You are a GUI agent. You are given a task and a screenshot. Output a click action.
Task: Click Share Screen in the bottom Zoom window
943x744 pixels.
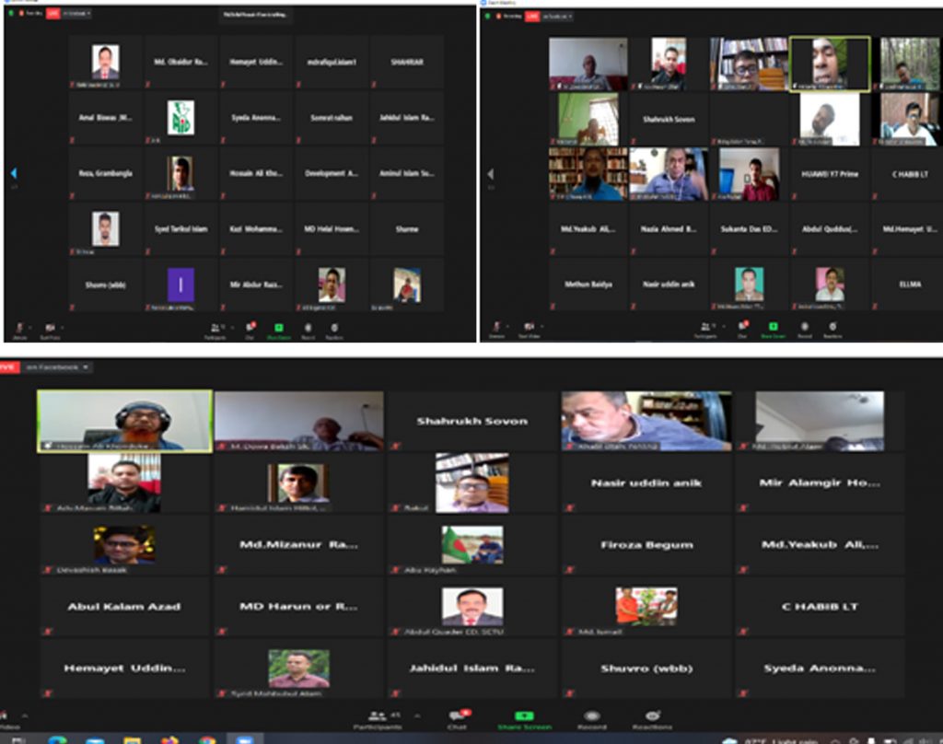click(x=524, y=719)
